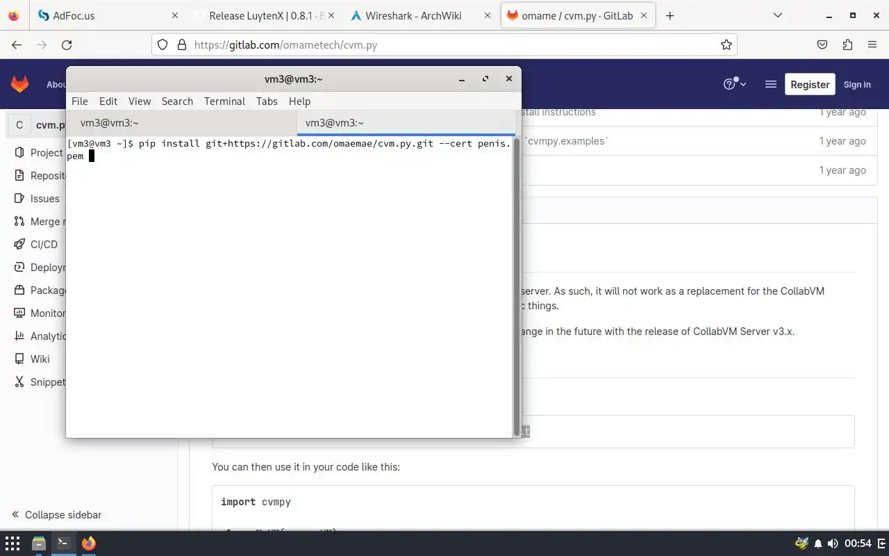This screenshot has height=556, width=889.
Task: Click the address bar shield icon
Action: pyautogui.click(x=163, y=44)
